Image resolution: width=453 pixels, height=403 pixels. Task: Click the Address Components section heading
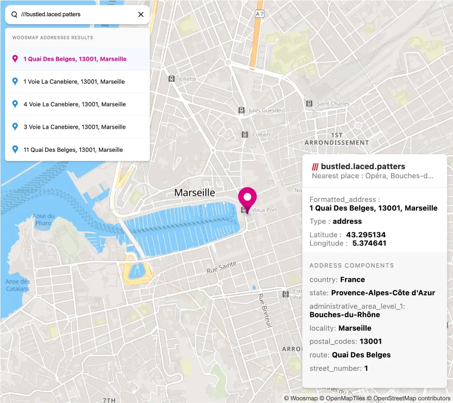click(351, 266)
